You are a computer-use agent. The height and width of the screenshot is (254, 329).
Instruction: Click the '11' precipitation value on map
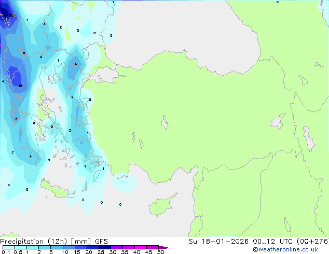tap(7, 49)
